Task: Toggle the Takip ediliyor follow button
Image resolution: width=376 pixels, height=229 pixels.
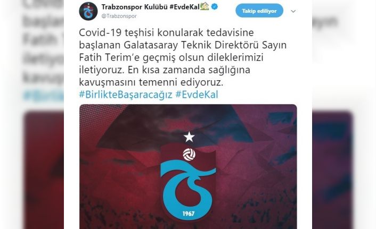Action: [259, 11]
